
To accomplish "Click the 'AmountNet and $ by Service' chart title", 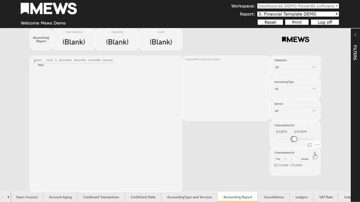I will 202,59.
